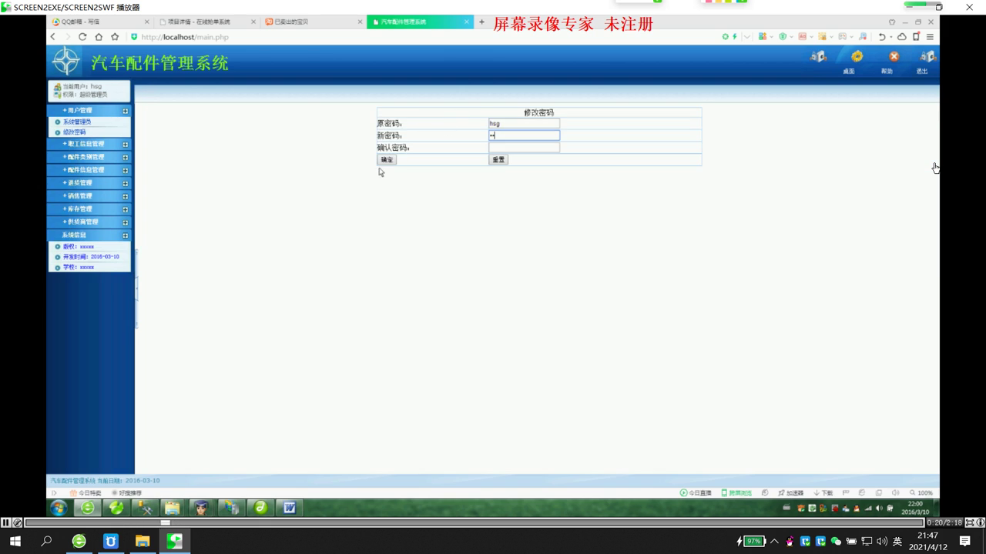Click the 桌面 gear icon in header
Image resolution: width=986 pixels, height=554 pixels.
click(x=857, y=56)
